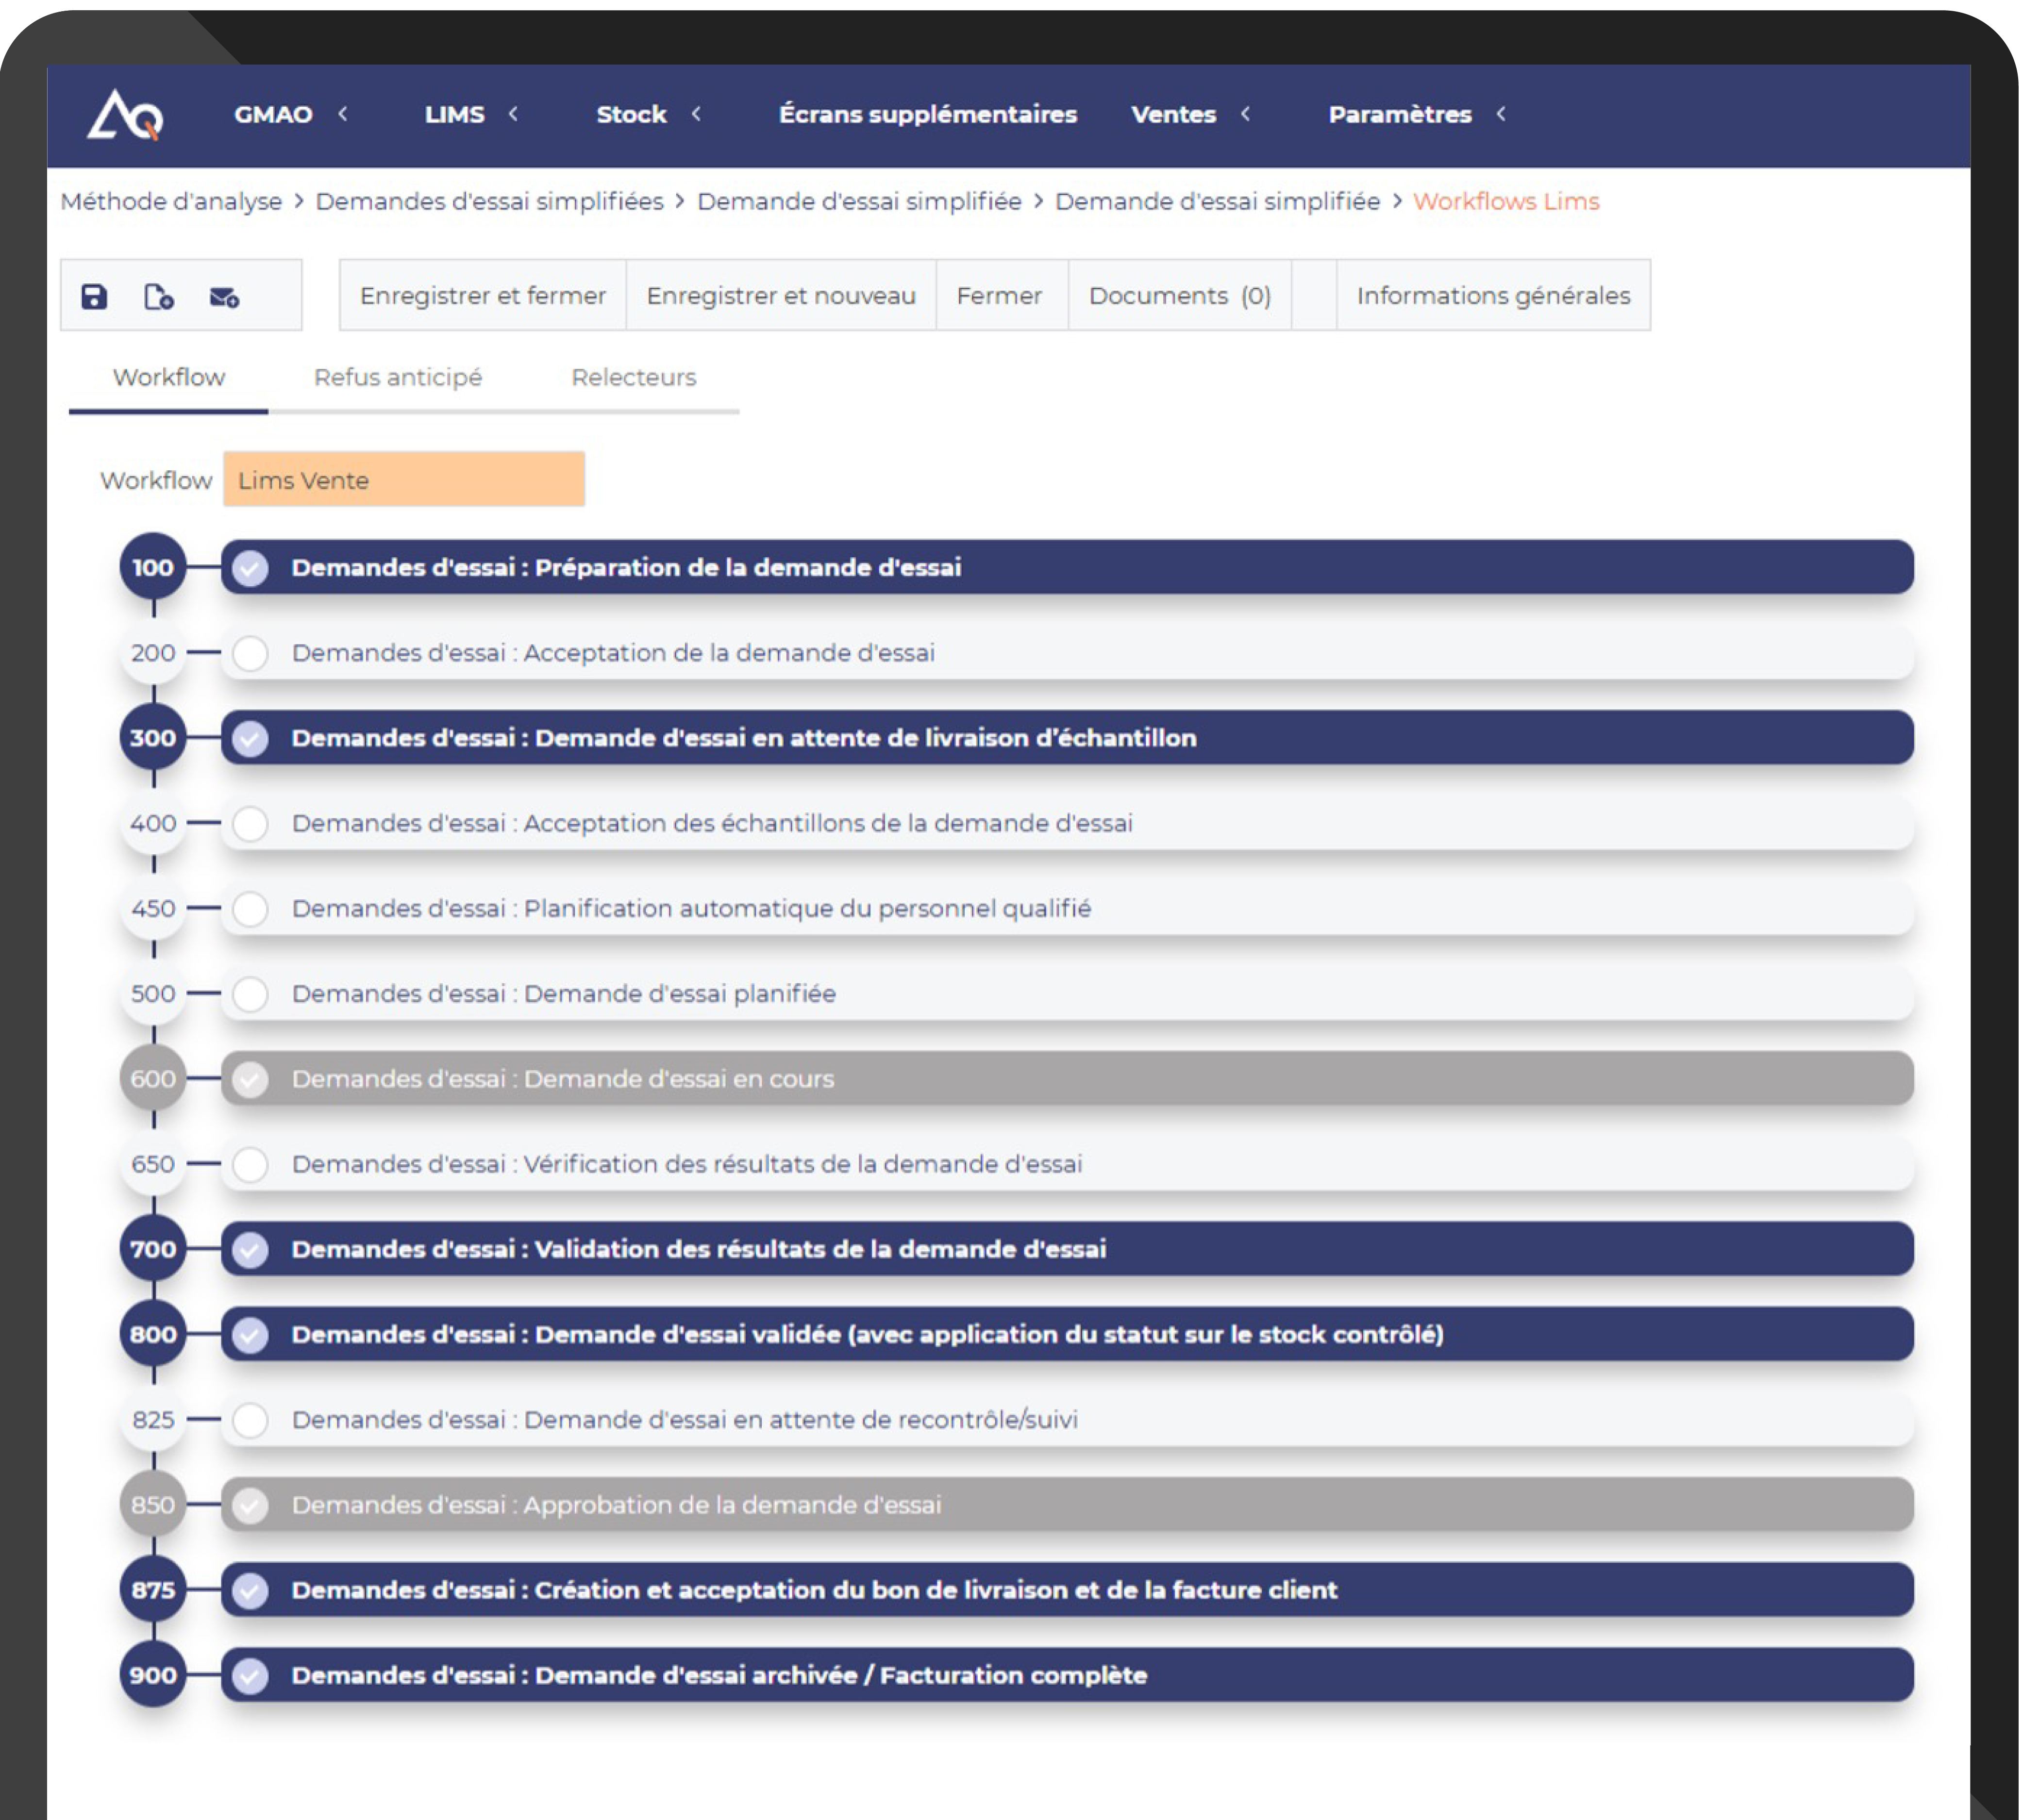Check the step 200 Acceptation de la demande
2023x1820 pixels.
(x=250, y=653)
